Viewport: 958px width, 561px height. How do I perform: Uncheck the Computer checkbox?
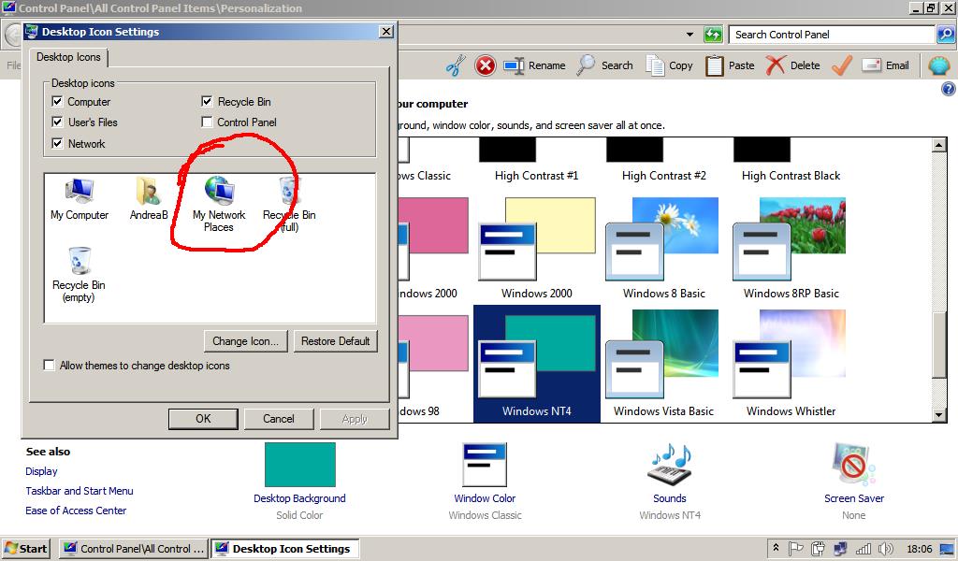pyautogui.click(x=57, y=101)
